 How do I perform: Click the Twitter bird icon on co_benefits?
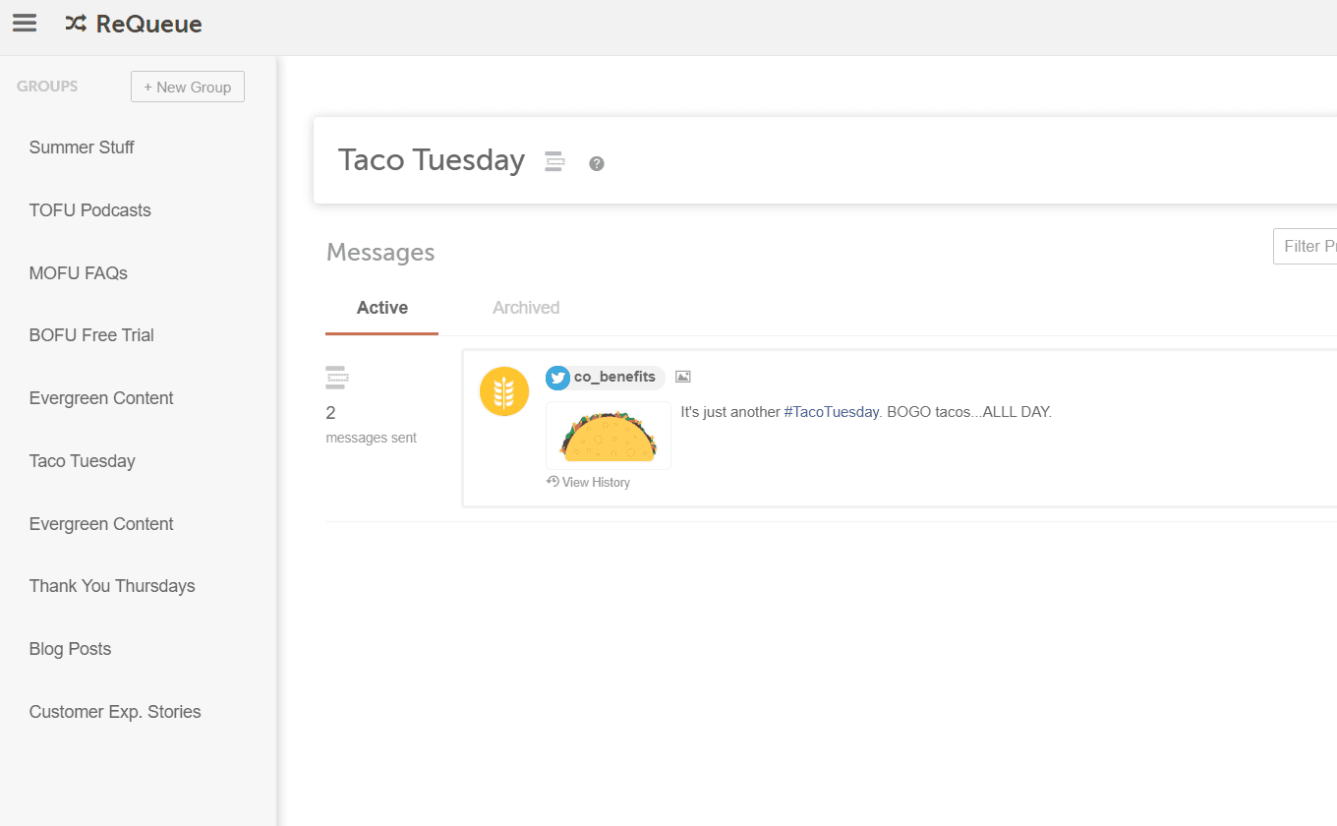coord(558,378)
